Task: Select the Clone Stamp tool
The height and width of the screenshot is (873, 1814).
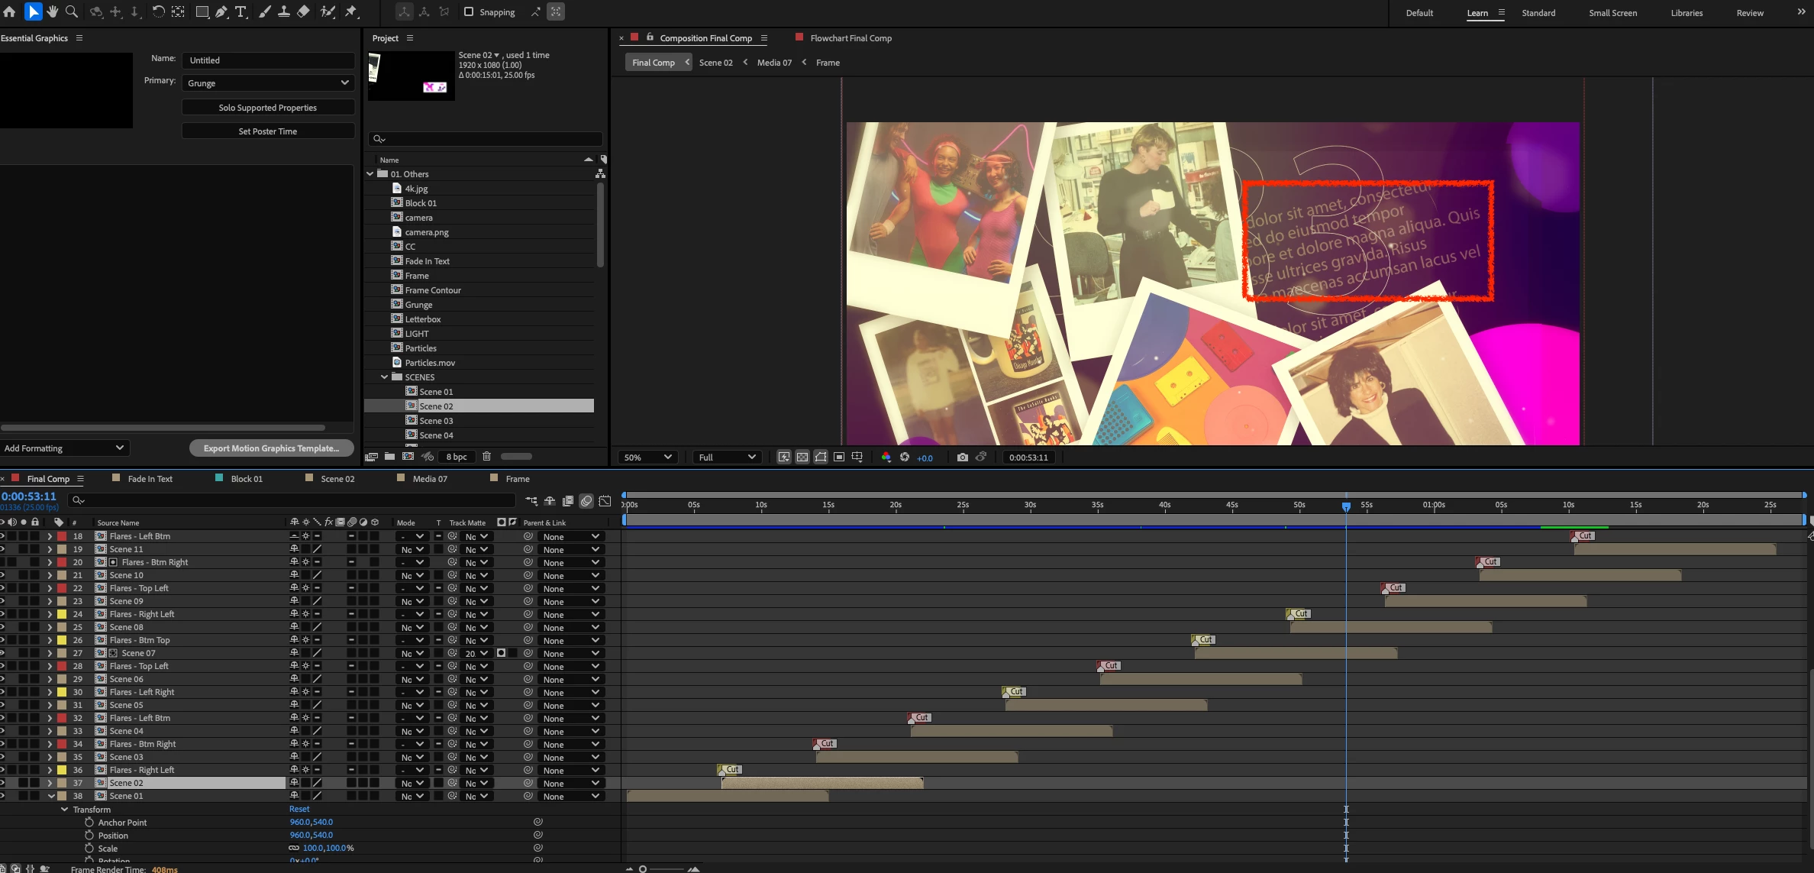Action: (x=283, y=11)
